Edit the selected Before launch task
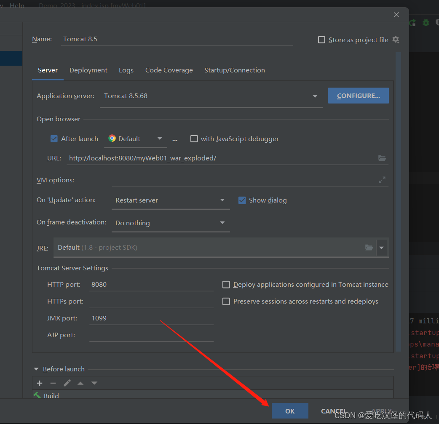Screen dimensions: 439x424 pos(67,383)
